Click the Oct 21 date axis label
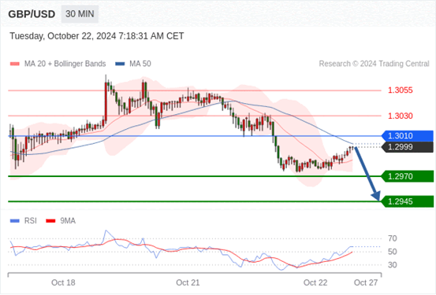Image resolution: width=436 pixels, height=295 pixels. 188,282
